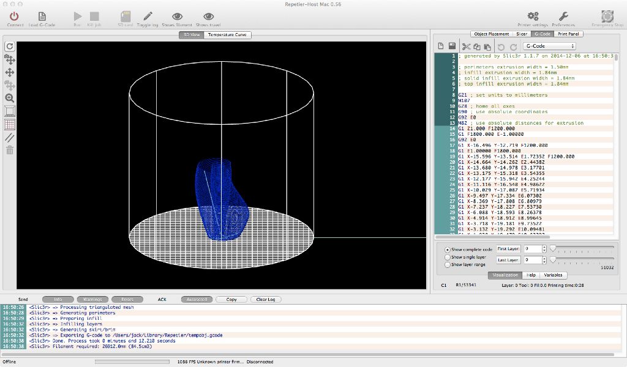Click the First Layer stepper arrows

coord(544,249)
